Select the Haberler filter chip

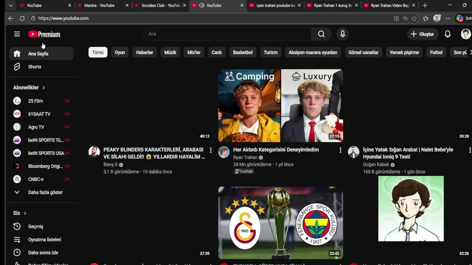[x=145, y=52]
